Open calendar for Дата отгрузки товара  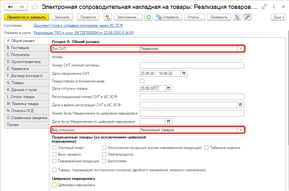(169, 88)
